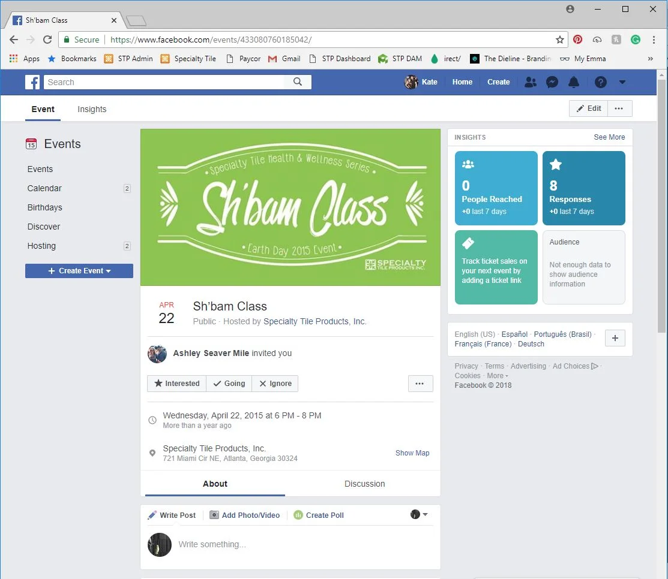Go to Home in Facebook header
Screen dimensions: 668x579
[x=462, y=82]
